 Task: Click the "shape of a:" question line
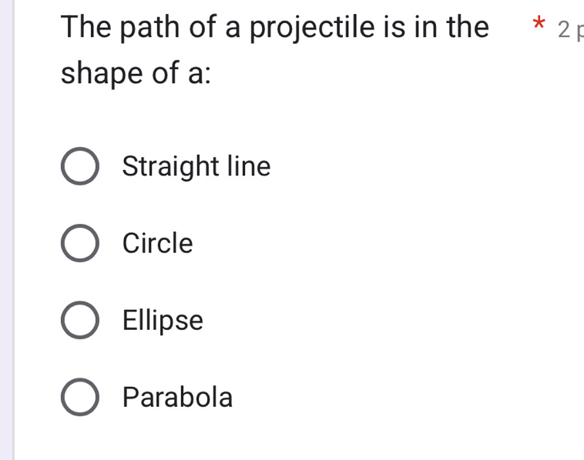(136, 75)
